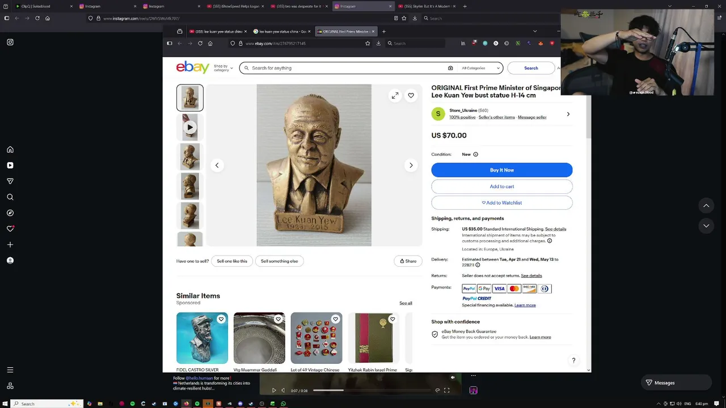Enter fullscreen on the video player
726x408 pixels.
[447, 390]
